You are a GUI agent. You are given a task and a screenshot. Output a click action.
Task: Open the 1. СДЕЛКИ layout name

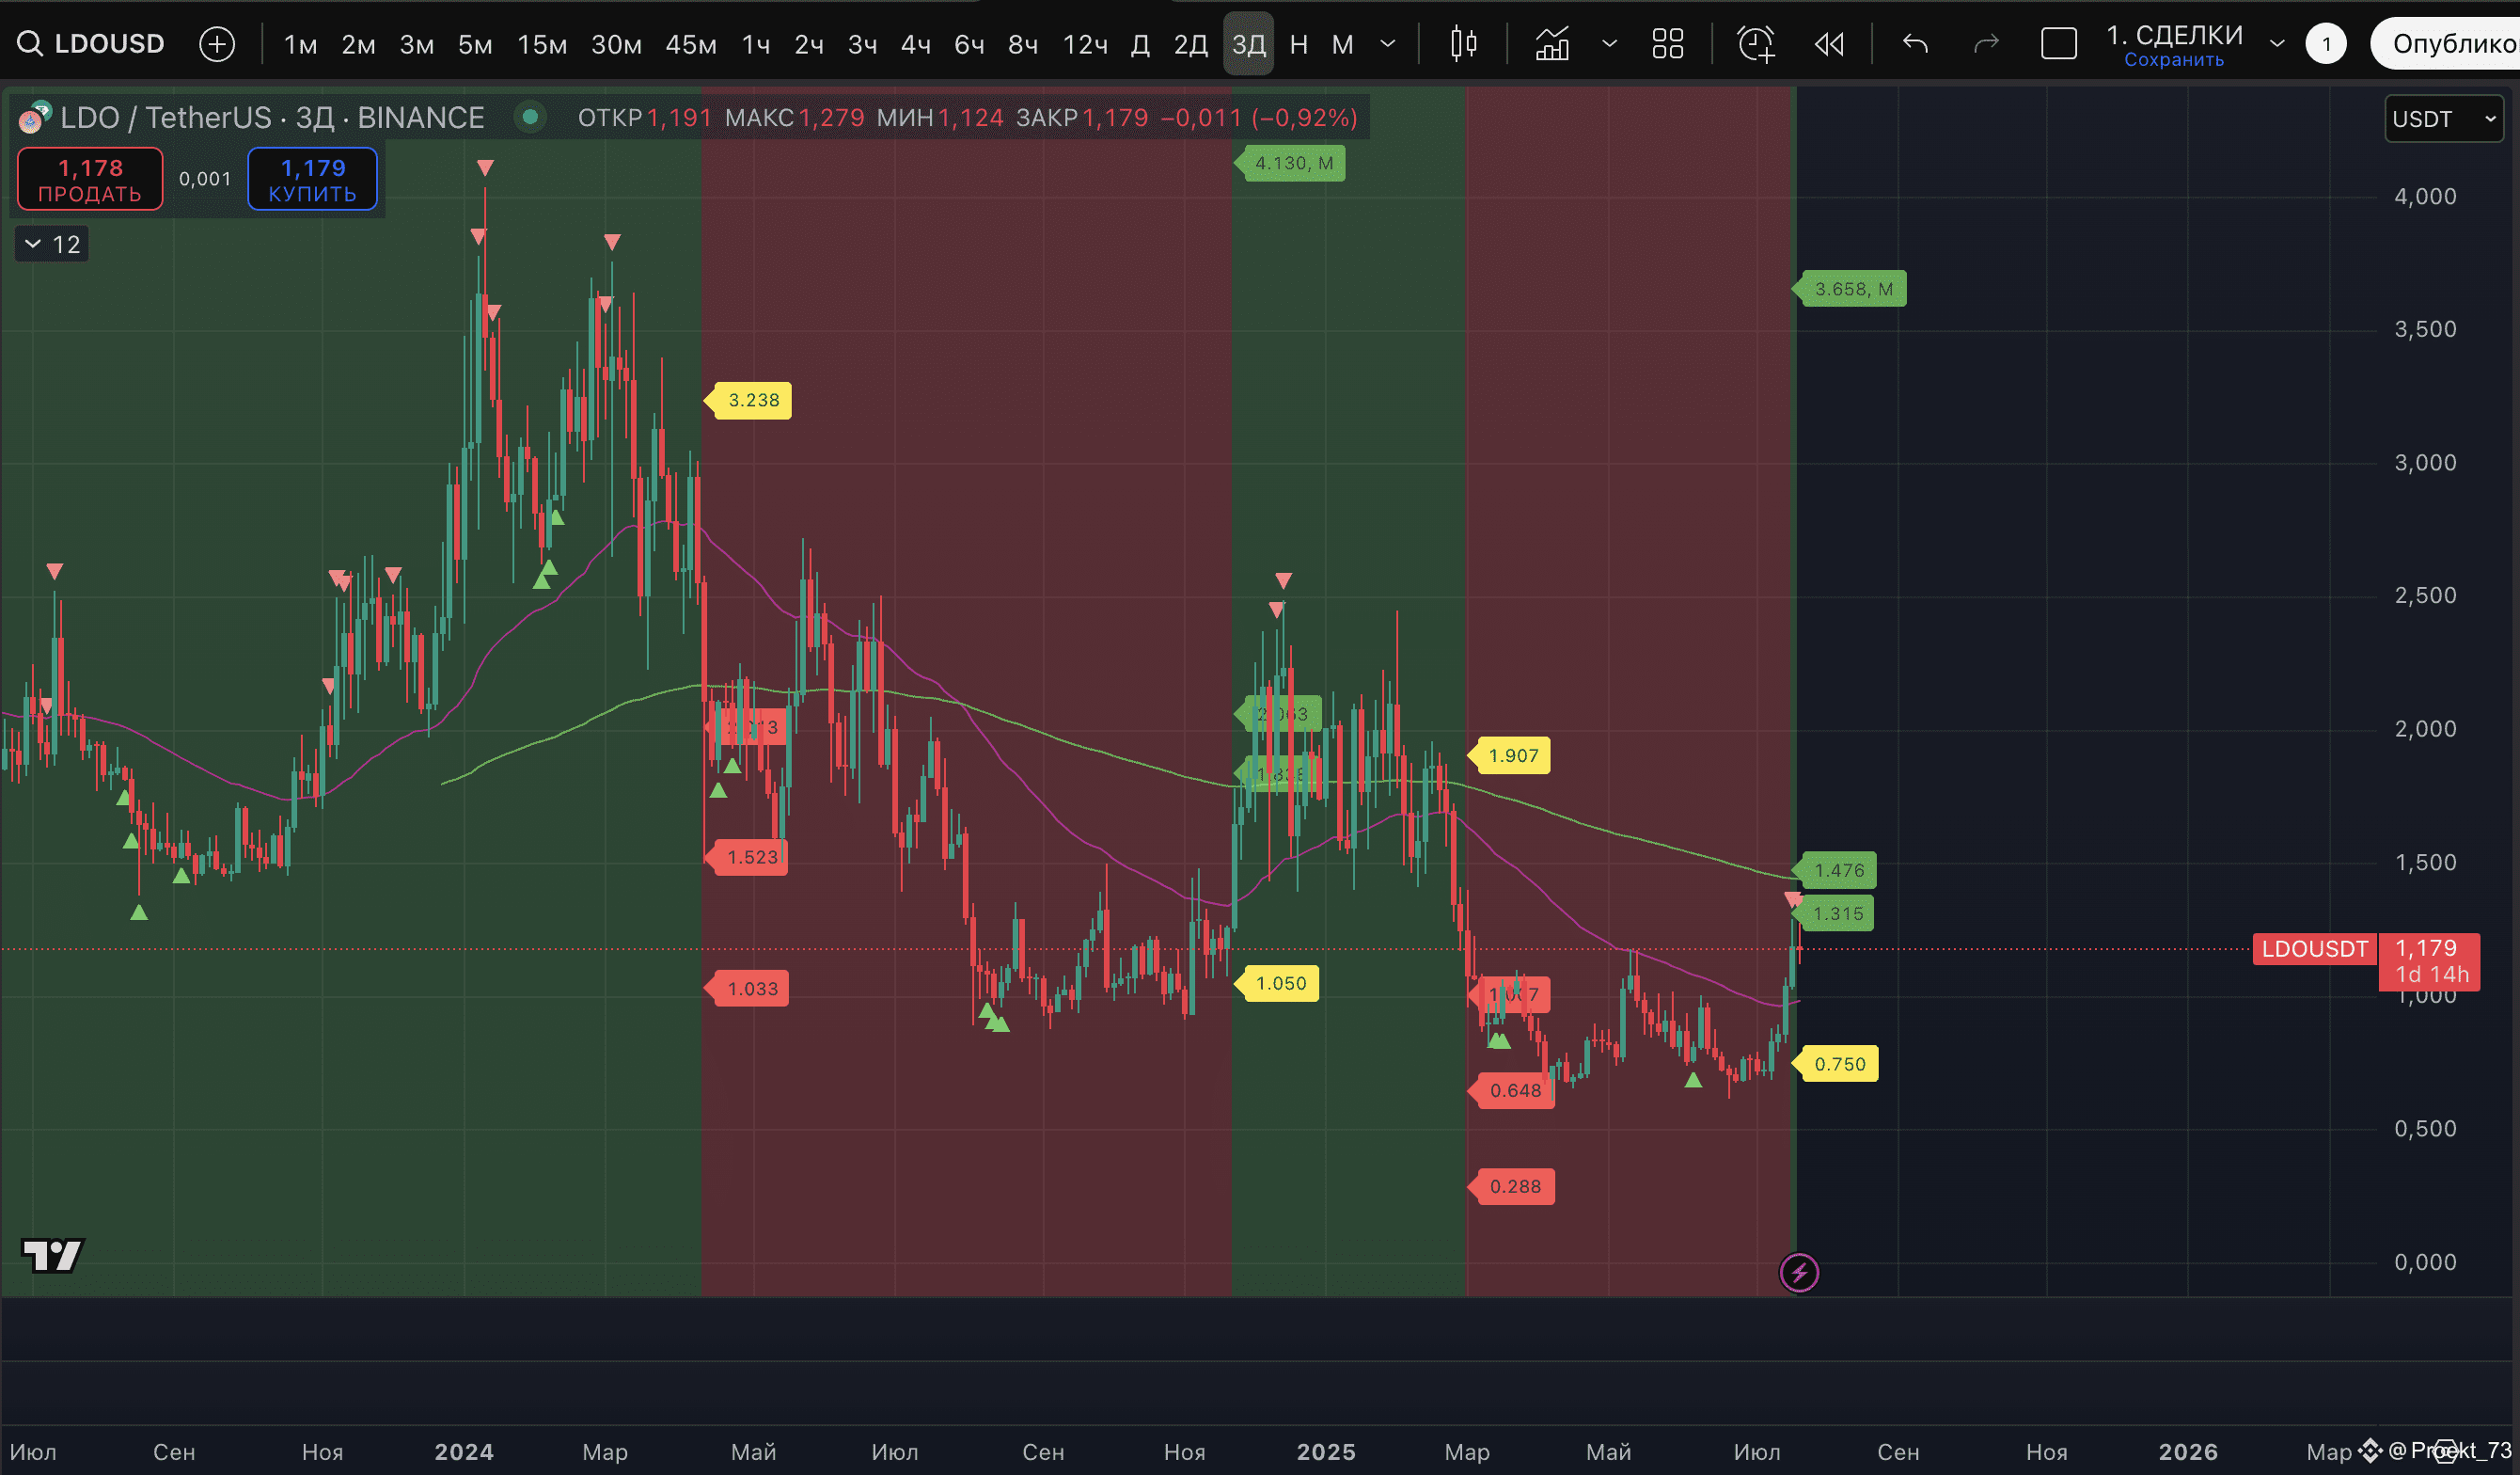tap(2175, 35)
